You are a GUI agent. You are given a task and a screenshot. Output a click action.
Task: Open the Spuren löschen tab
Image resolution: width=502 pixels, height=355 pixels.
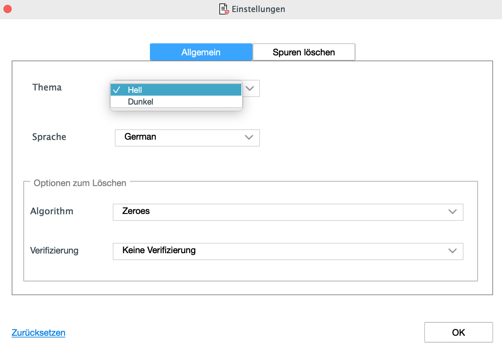click(304, 52)
